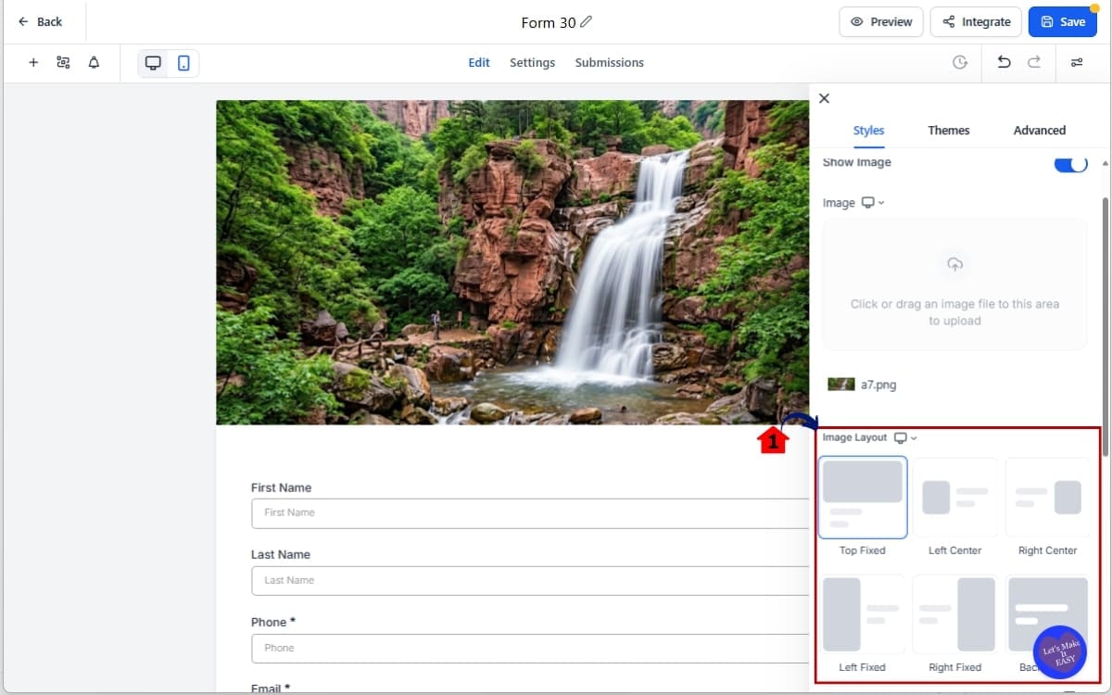Open the notifications bell icon
The width and height of the screenshot is (1112, 695).
point(93,62)
